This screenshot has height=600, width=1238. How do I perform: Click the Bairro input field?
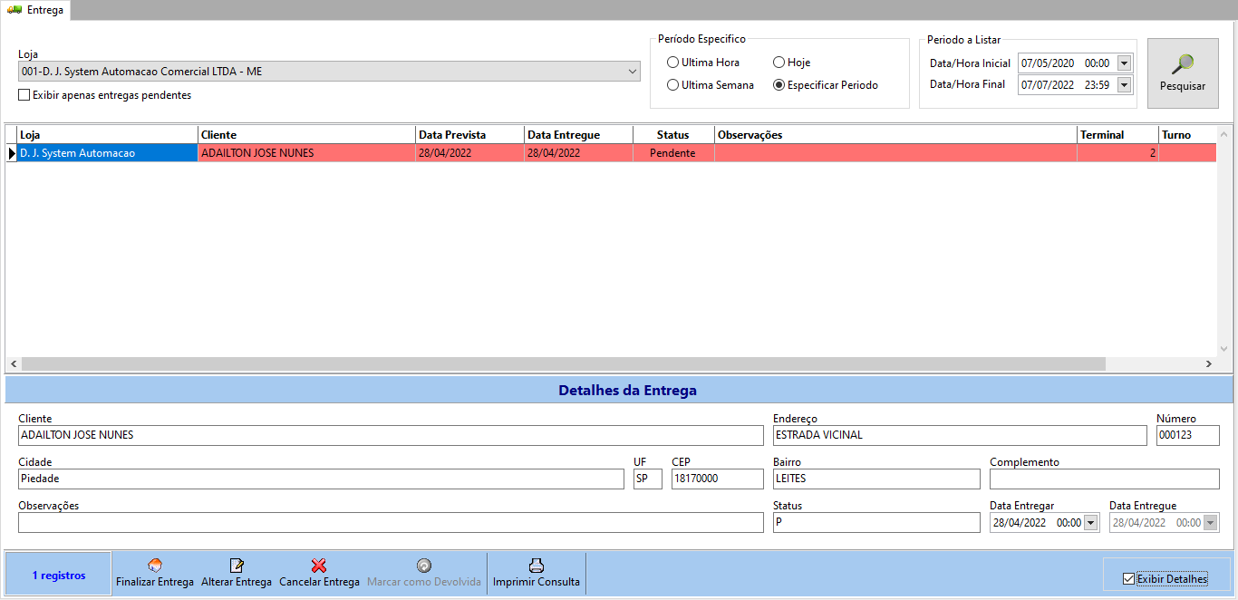(x=876, y=479)
